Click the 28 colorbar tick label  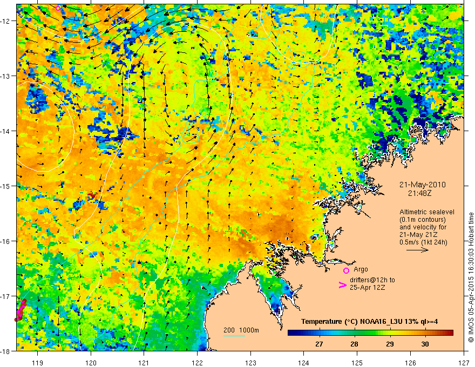[354, 344]
